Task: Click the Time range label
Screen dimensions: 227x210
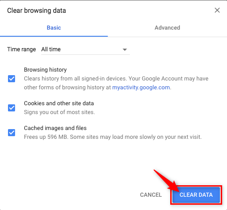Action: tap(21, 50)
